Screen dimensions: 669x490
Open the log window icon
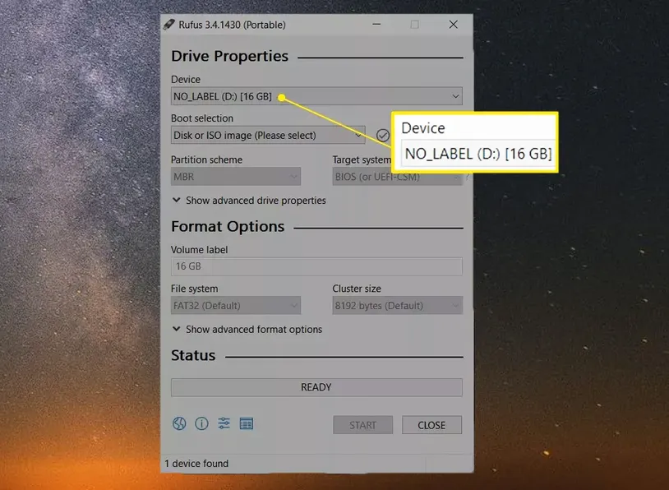[247, 423]
